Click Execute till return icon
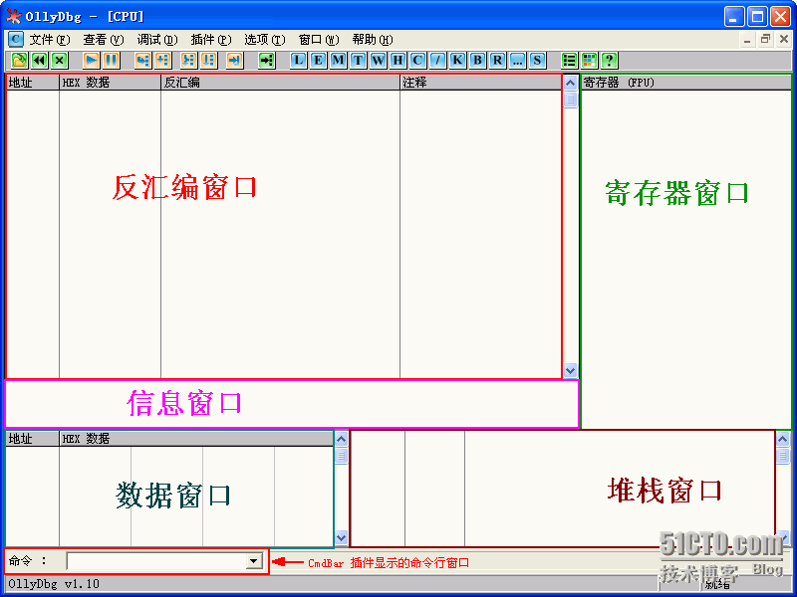This screenshot has width=797, height=597. click(235, 61)
